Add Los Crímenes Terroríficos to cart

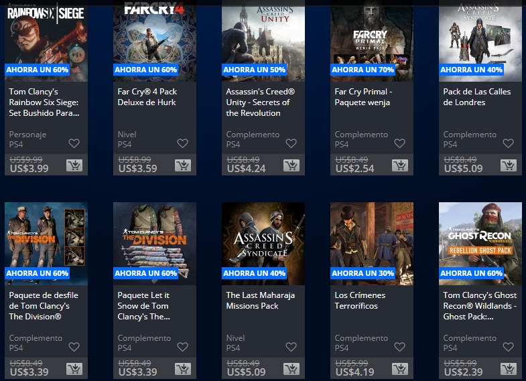coord(400,368)
